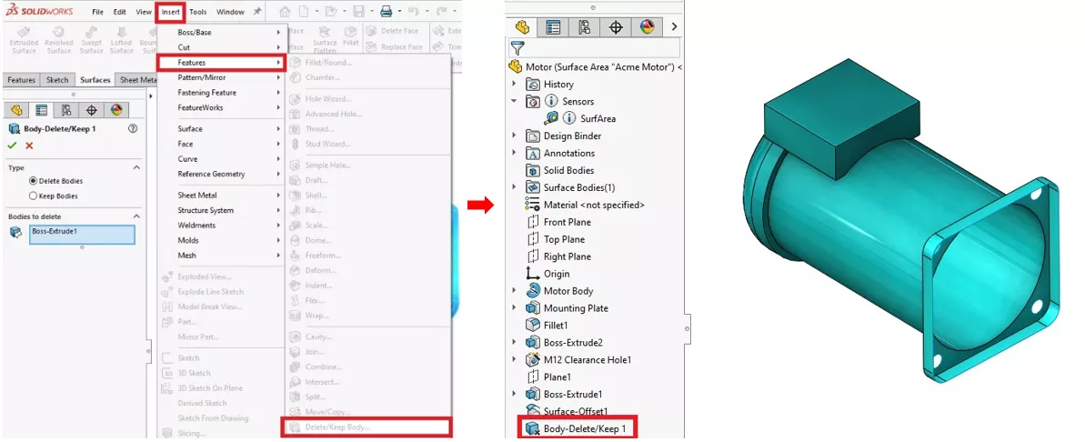Image resolution: width=1085 pixels, height=442 pixels.
Task: Select Delete Bodies radio option
Action: pyautogui.click(x=55, y=181)
